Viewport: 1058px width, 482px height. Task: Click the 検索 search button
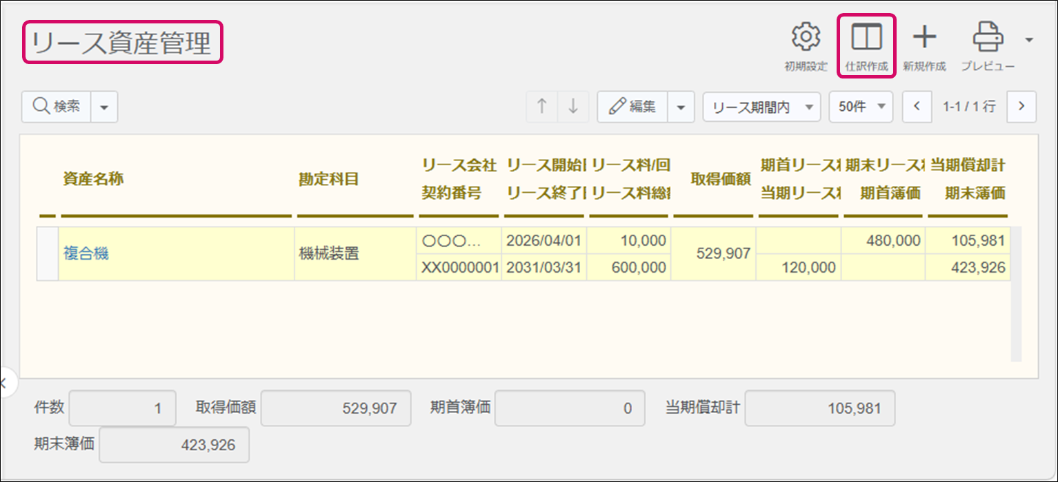coord(57,107)
